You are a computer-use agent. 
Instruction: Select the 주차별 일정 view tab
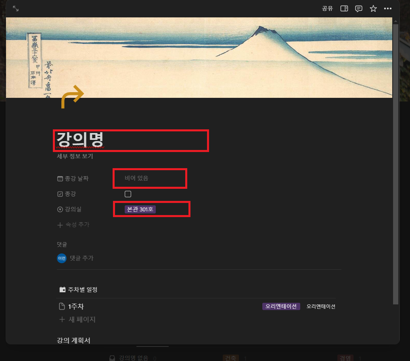78,289
